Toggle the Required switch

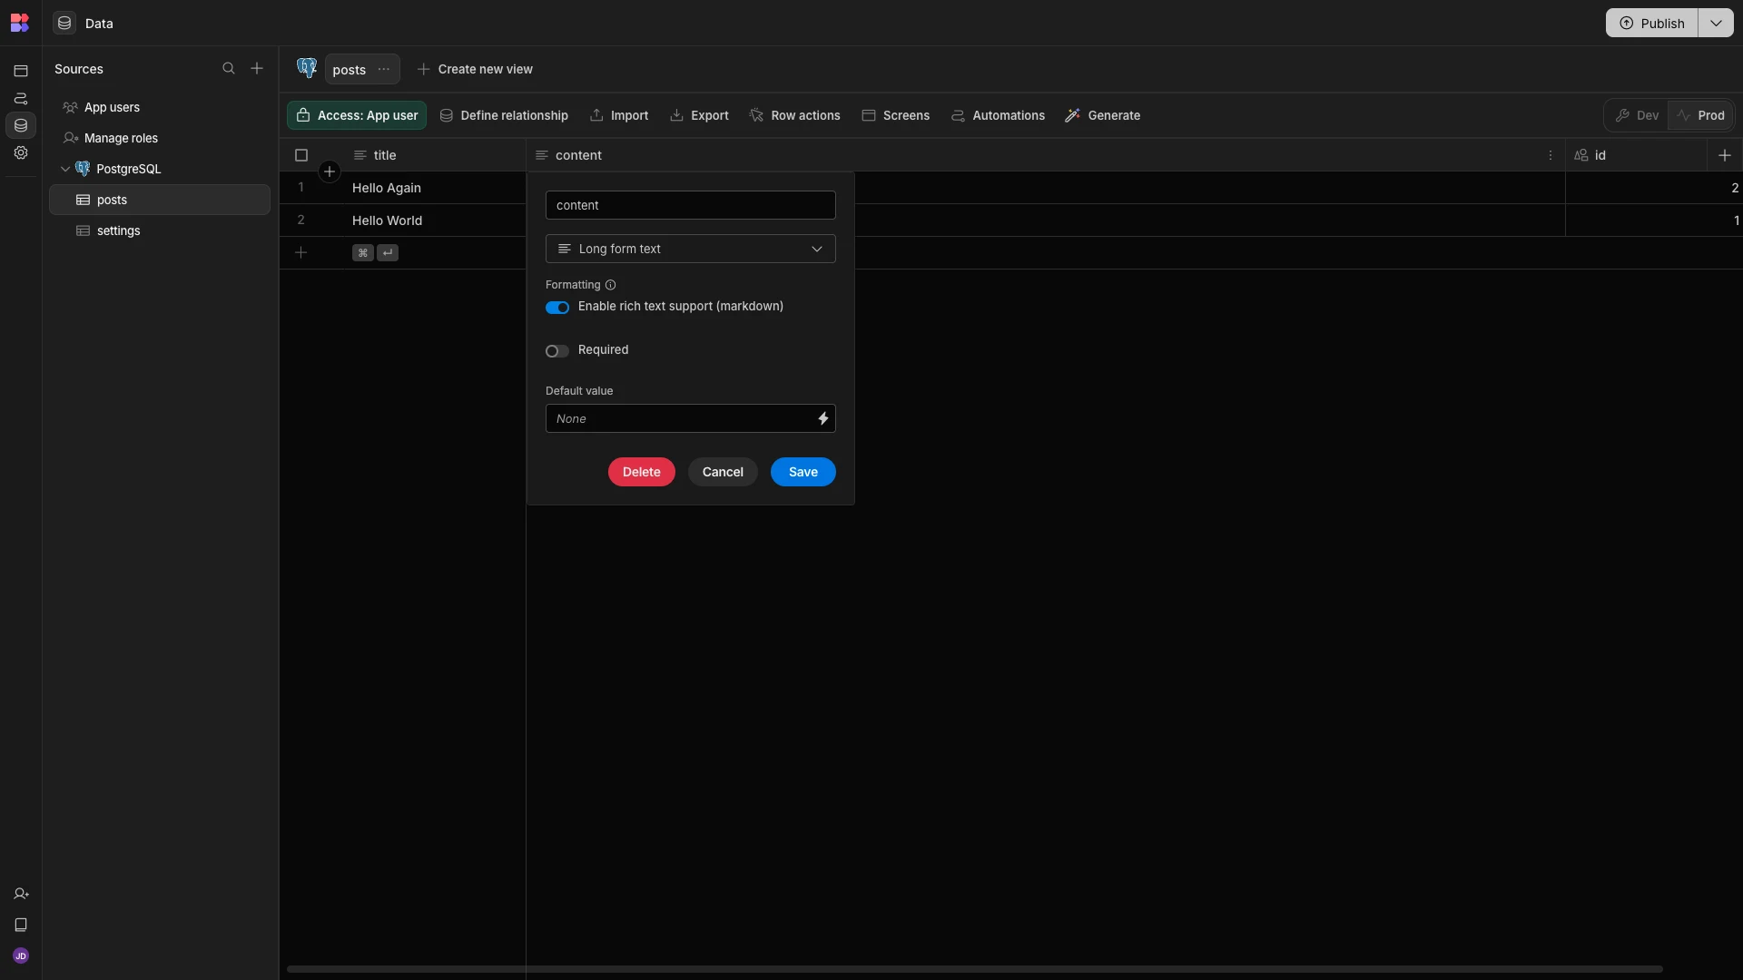557,351
